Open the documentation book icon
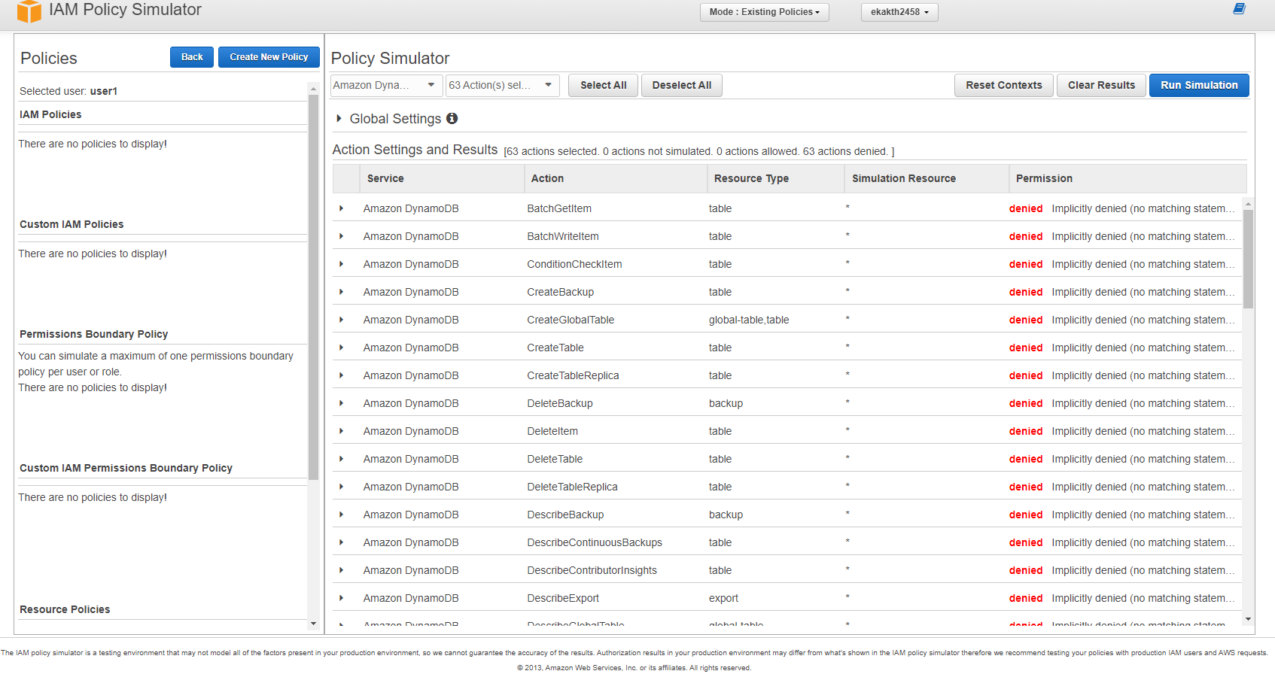This screenshot has height=677, width=1275. tap(1239, 9)
